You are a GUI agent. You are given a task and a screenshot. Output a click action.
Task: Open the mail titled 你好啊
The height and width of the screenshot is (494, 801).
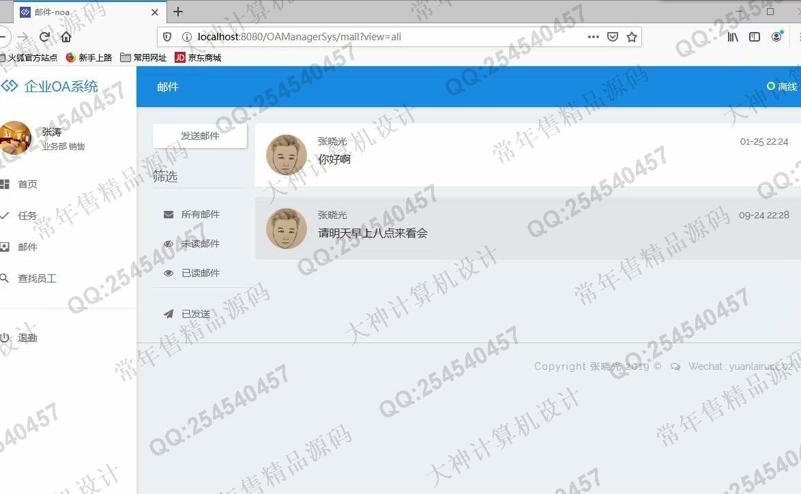pos(334,160)
